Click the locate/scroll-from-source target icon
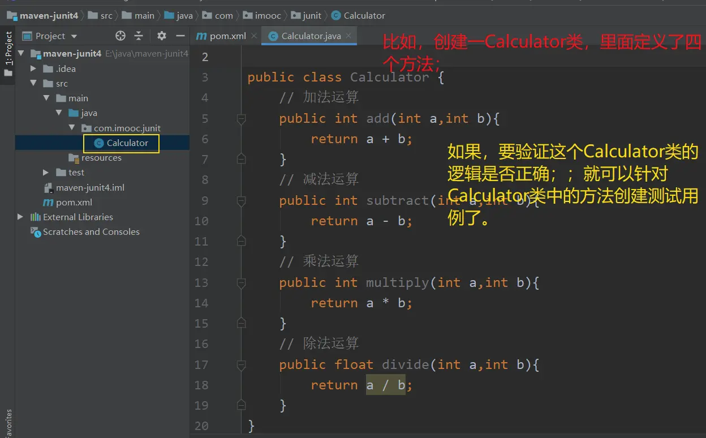This screenshot has width=706, height=438. [120, 36]
